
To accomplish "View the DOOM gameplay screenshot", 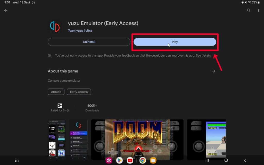I will pyautogui.click(x=137, y=139).
